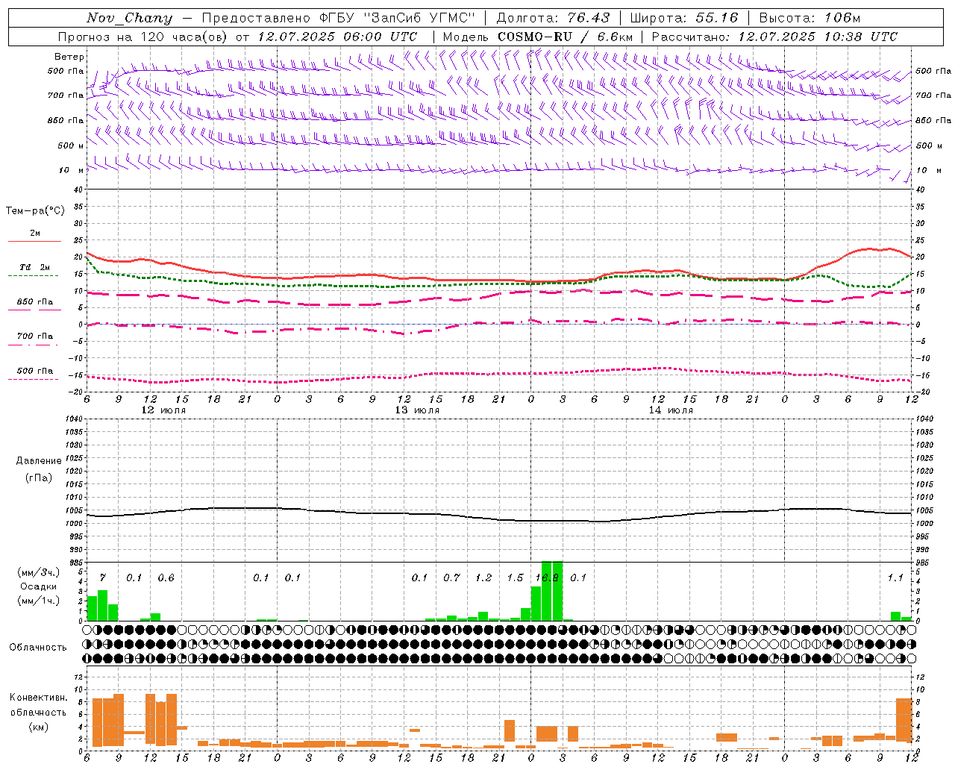Click the '14 июля' date label
The height and width of the screenshot is (764, 955).
point(671,410)
